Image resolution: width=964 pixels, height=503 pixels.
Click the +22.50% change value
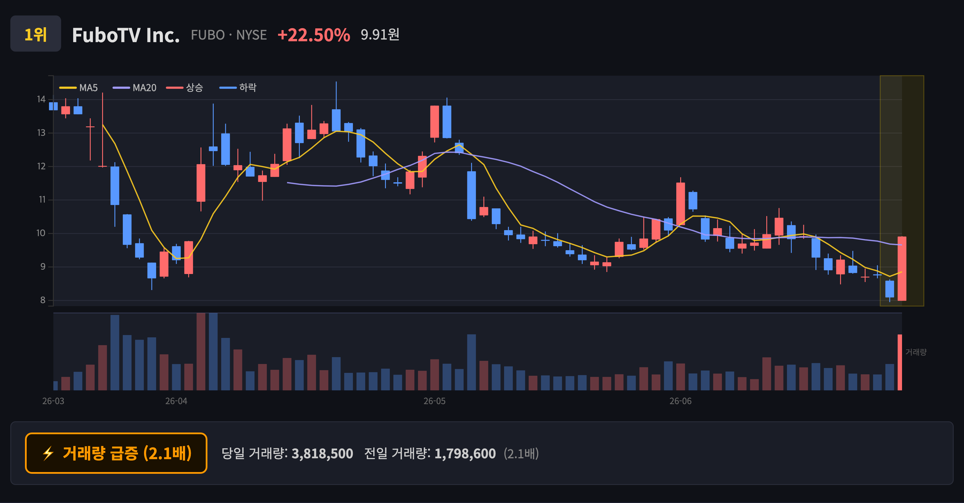pyautogui.click(x=314, y=35)
